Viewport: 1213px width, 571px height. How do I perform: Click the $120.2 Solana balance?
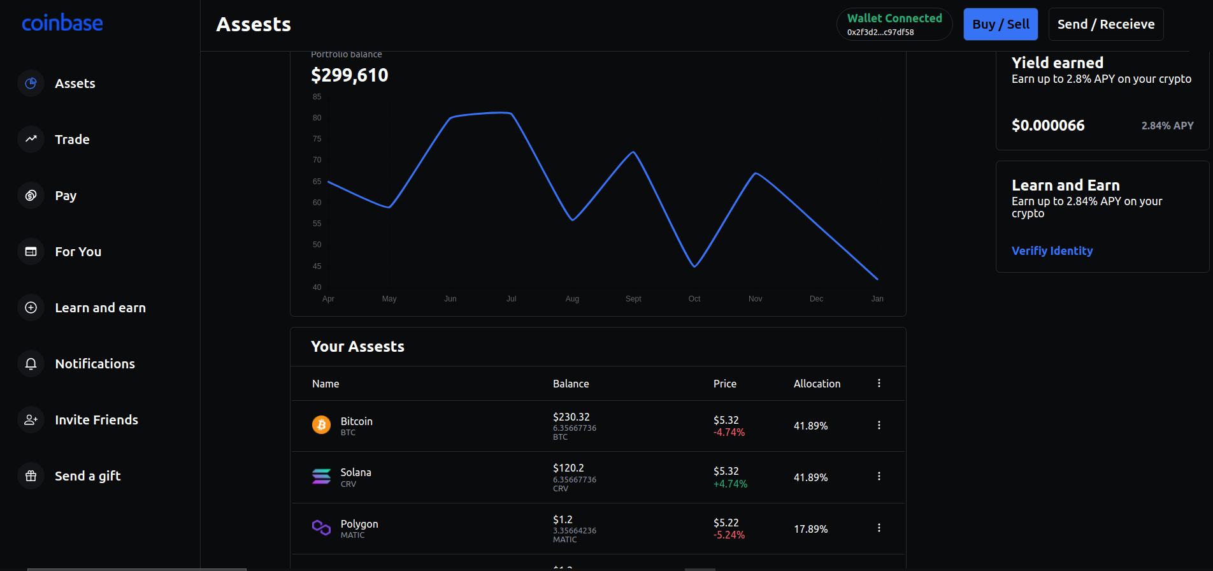(568, 468)
